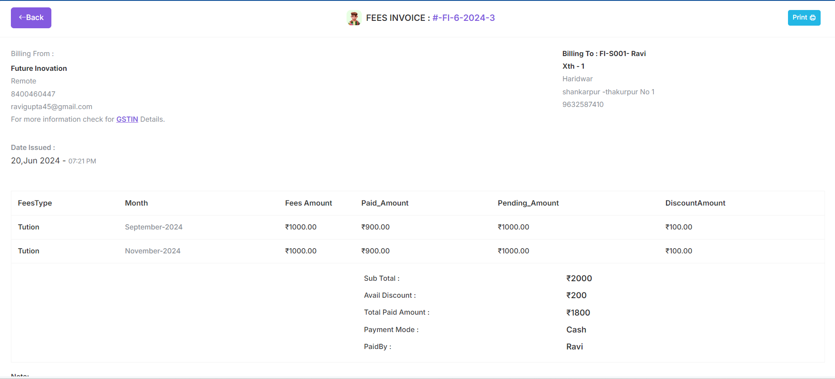Select the September-2024 month cell
This screenshot has width=835, height=379.
coord(153,227)
